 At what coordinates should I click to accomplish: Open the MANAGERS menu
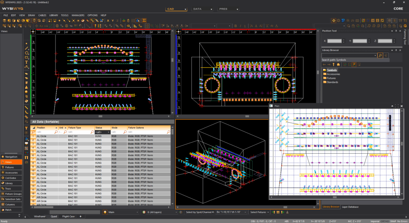tap(78, 15)
